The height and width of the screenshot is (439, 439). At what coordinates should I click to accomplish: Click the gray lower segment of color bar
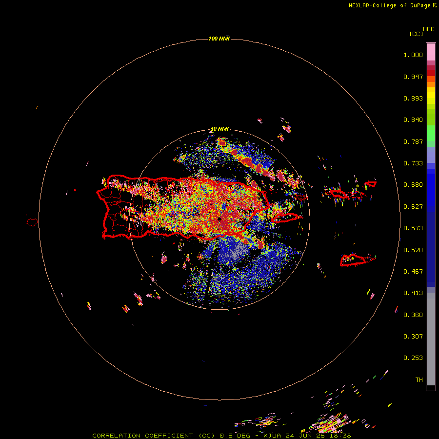point(431,339)
